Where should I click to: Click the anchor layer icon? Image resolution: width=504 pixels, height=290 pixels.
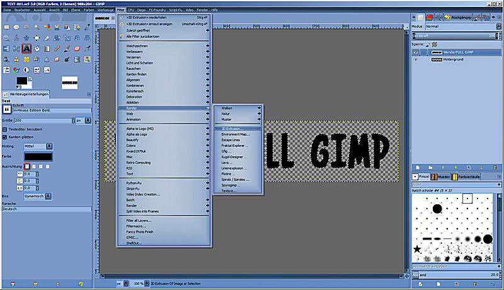pos(481,168)
